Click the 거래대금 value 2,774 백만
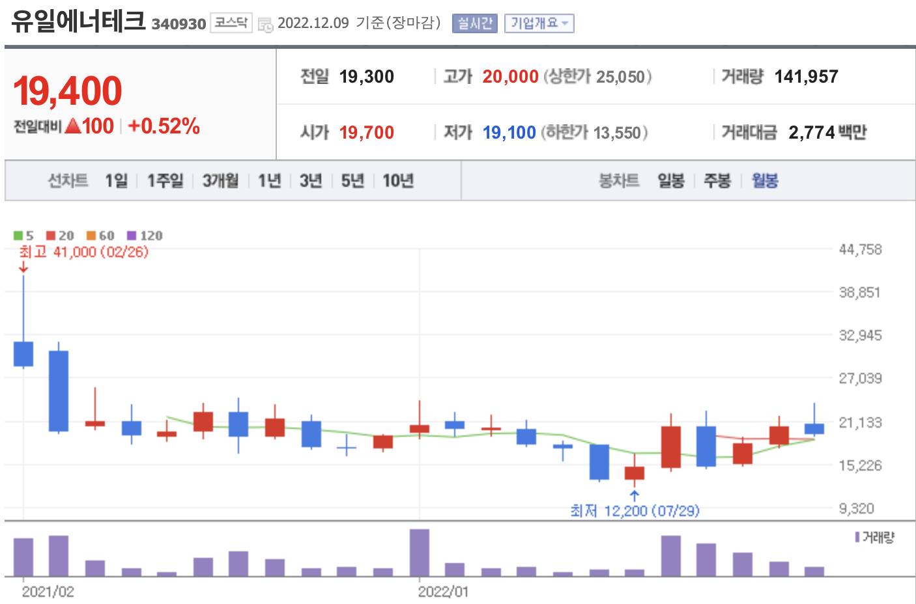The image size is (916, 604). [827, 133]
